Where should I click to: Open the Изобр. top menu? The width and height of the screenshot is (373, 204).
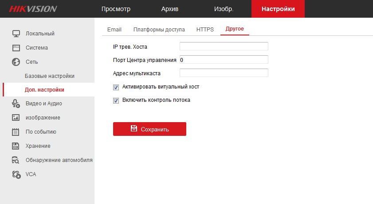[x=224, y=9]
